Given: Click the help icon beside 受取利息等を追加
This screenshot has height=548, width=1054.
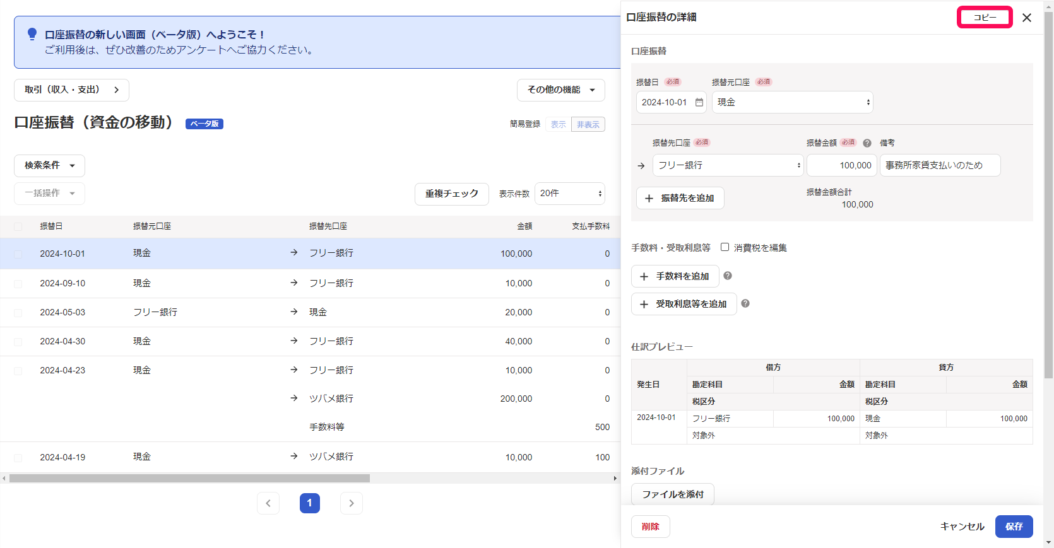Looking at the screenshot, I should click(745, 303).
